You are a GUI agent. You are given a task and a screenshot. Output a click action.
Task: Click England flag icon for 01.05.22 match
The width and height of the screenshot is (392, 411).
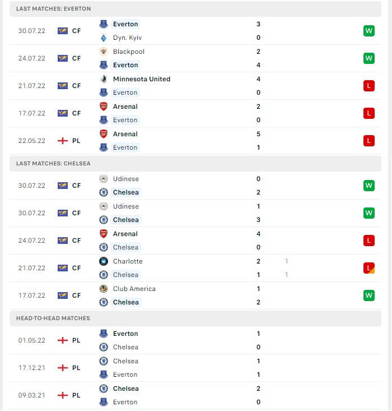pyautogui.click(x=63, y=340)
